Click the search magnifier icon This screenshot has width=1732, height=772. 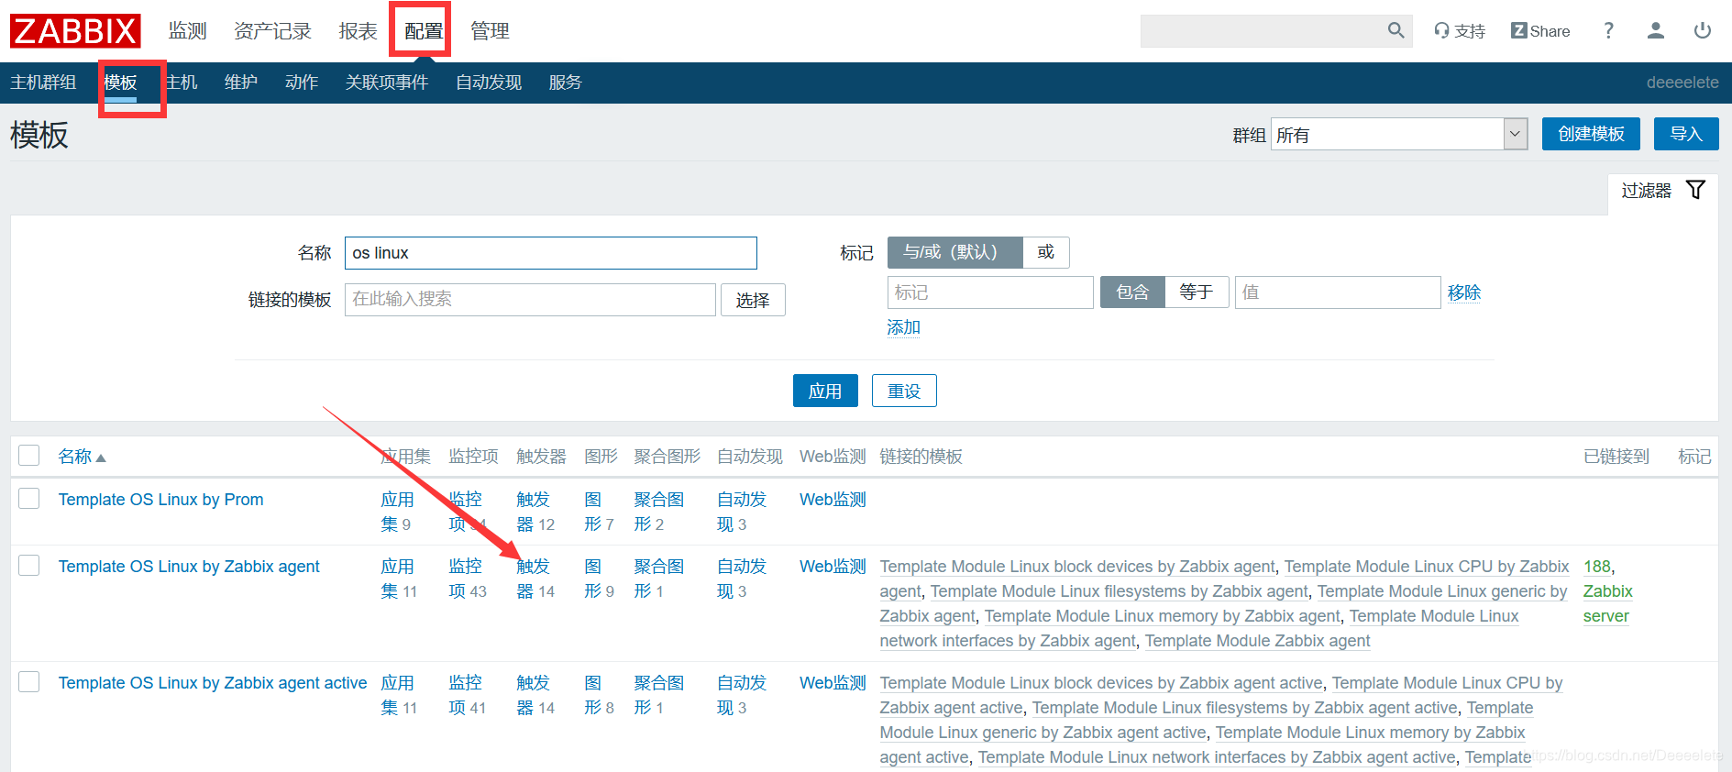[x=1396, y=30]
